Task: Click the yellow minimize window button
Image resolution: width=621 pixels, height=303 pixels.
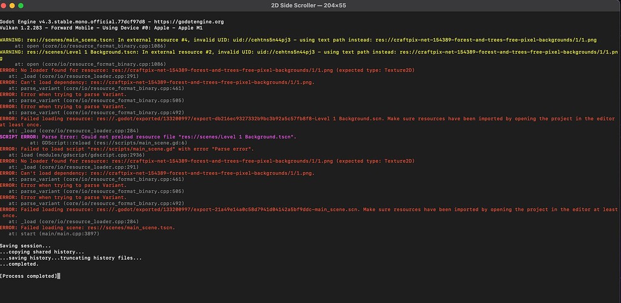Action: (12, 5)
